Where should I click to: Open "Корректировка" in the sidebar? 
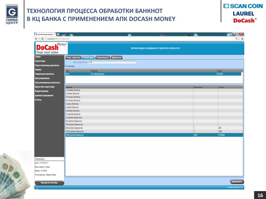42,91
